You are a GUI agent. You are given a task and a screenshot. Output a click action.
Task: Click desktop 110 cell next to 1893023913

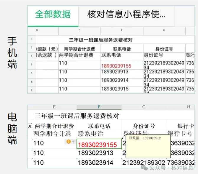click(54, 153)
